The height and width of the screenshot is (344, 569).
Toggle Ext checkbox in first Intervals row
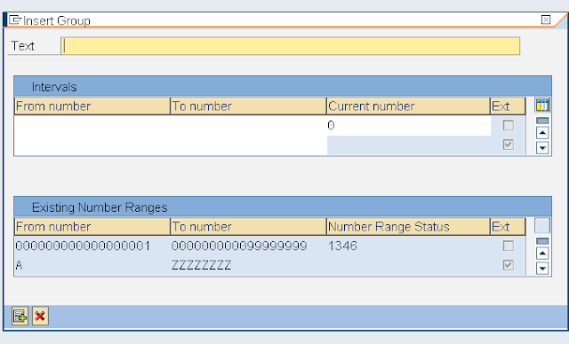point(508,126)
